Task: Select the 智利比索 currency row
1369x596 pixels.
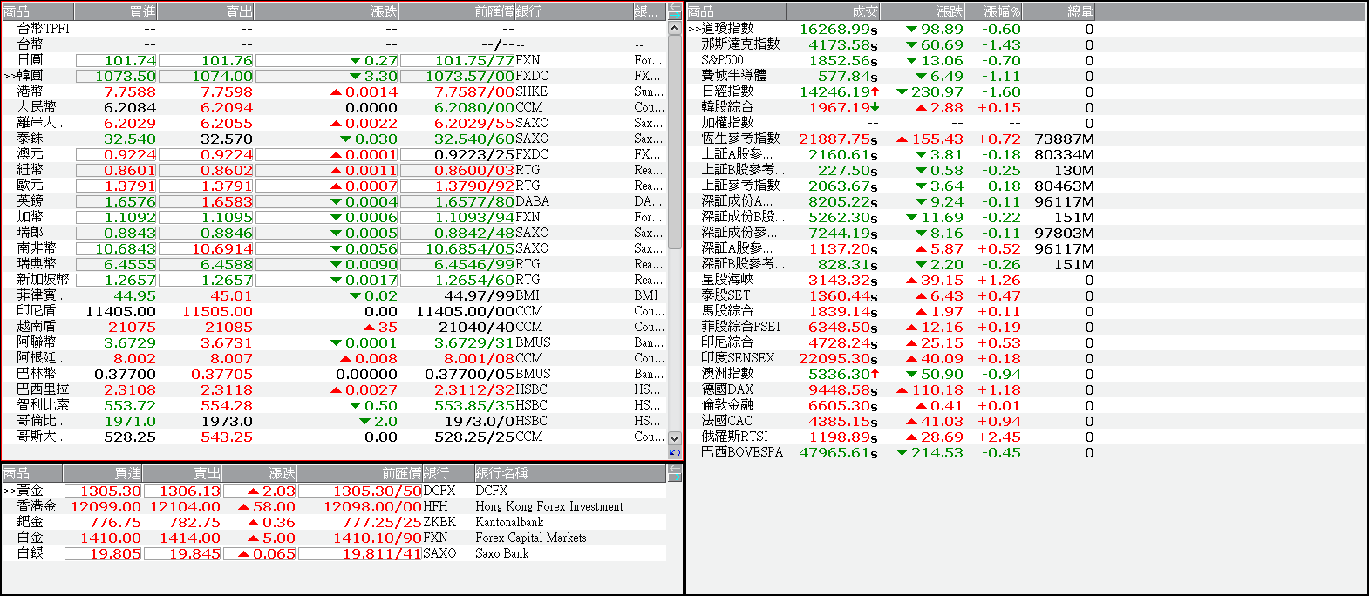Action: 334,405
